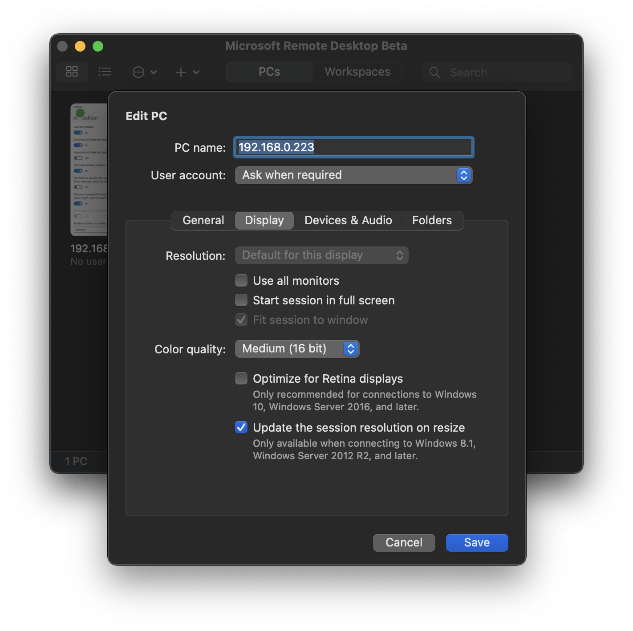Open the Resolution dropdown
The height and width of the screenshot is (631, 633).
(x=322, y=255)
